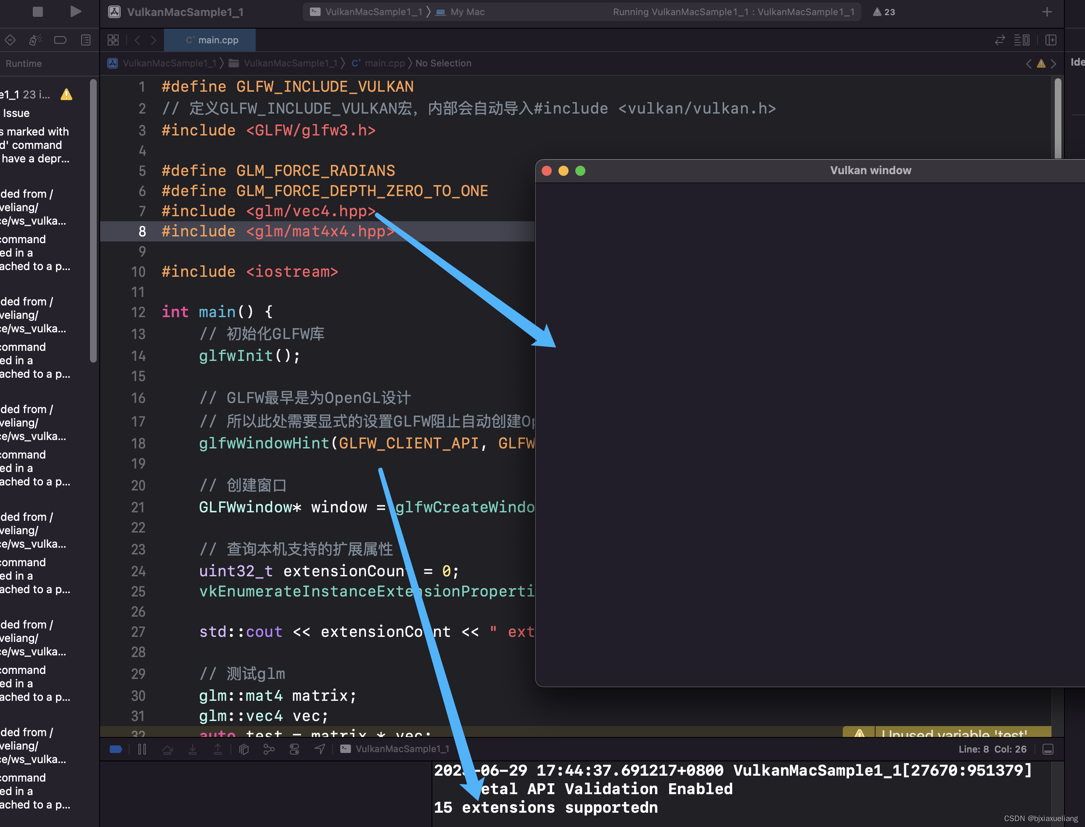Toggle breakpoints activation in debug bar

tap(116, 749)
